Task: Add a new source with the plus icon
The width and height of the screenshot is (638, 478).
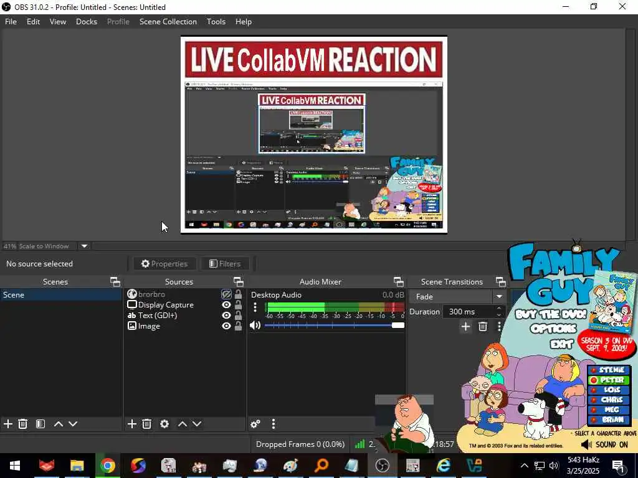Action: tap(132, 424)
